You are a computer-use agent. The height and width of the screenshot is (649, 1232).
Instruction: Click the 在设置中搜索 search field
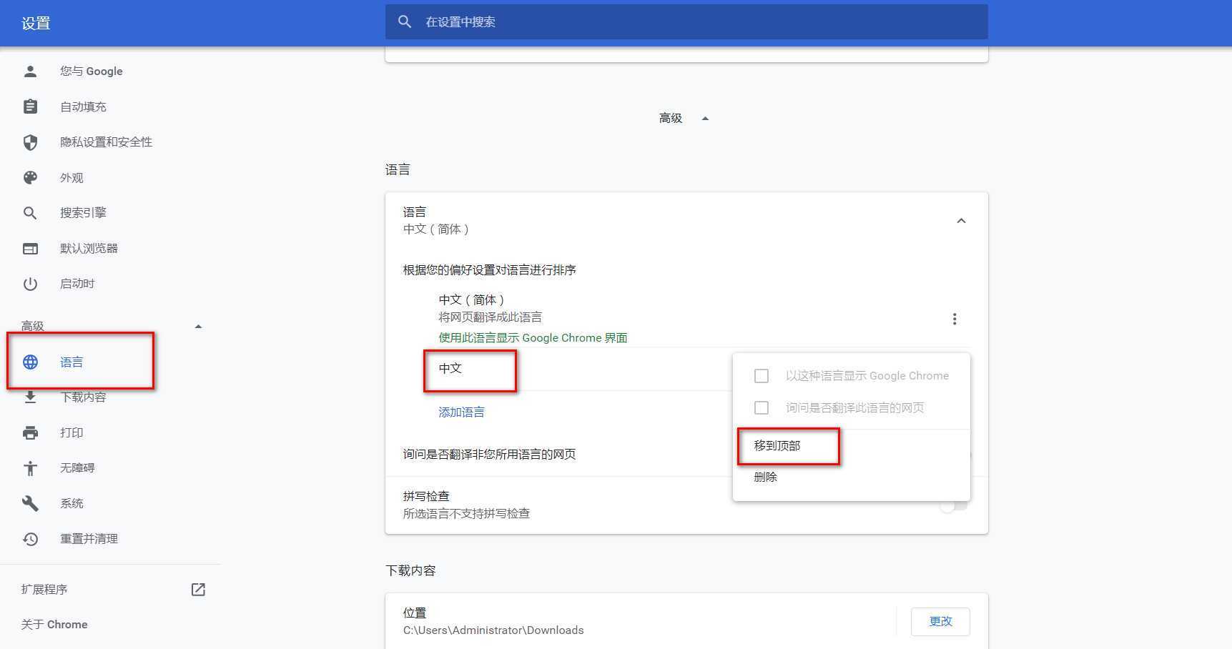coord(686,22)
